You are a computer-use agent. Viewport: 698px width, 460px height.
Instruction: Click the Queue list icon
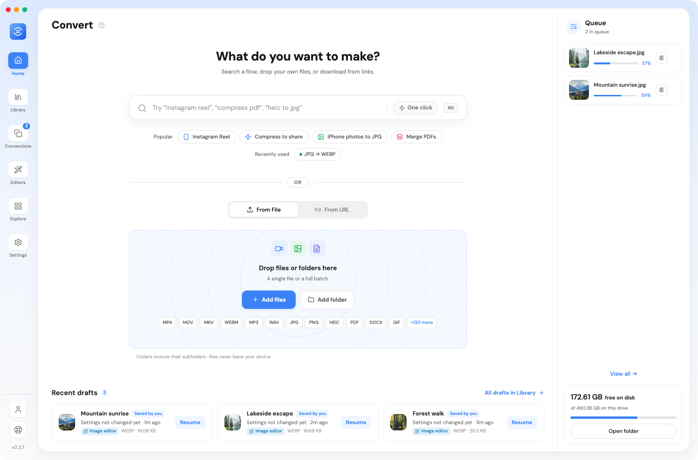pos(573,27)
